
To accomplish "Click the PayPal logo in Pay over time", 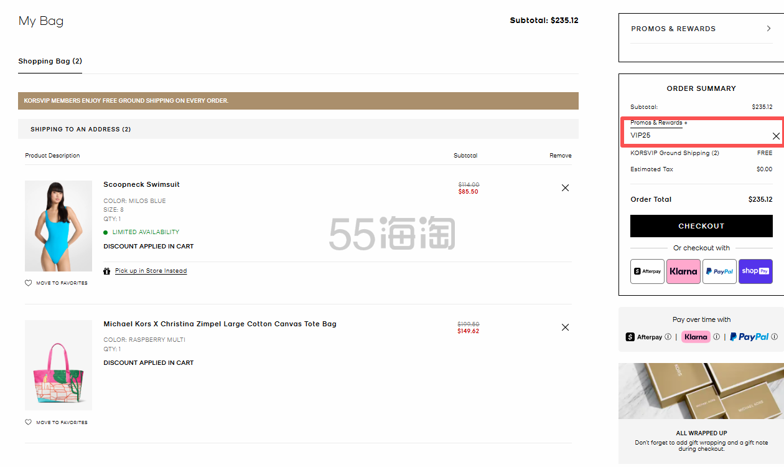I will [x=749, y=337].
